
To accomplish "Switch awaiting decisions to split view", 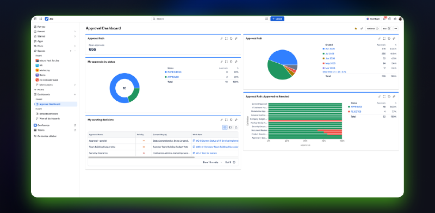I will [x=230, y=127].
